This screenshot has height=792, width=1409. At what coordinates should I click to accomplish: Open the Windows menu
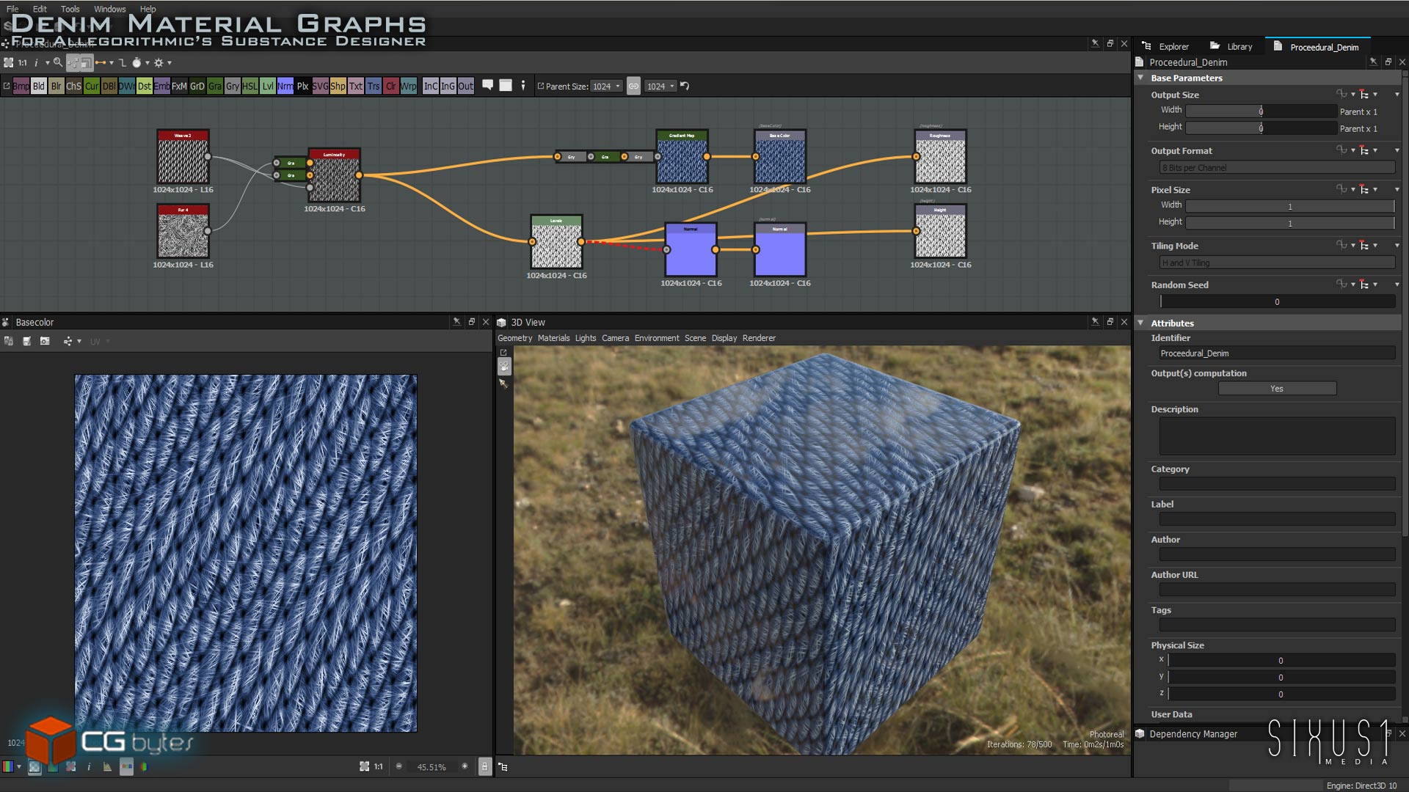tap(110, 9)
